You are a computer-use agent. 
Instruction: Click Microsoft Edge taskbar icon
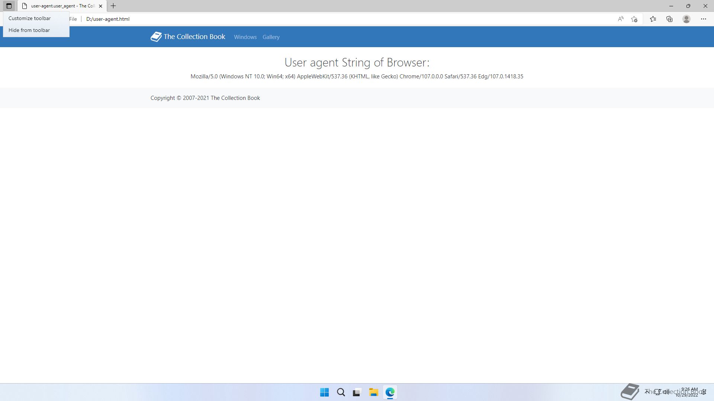point(390,392)
